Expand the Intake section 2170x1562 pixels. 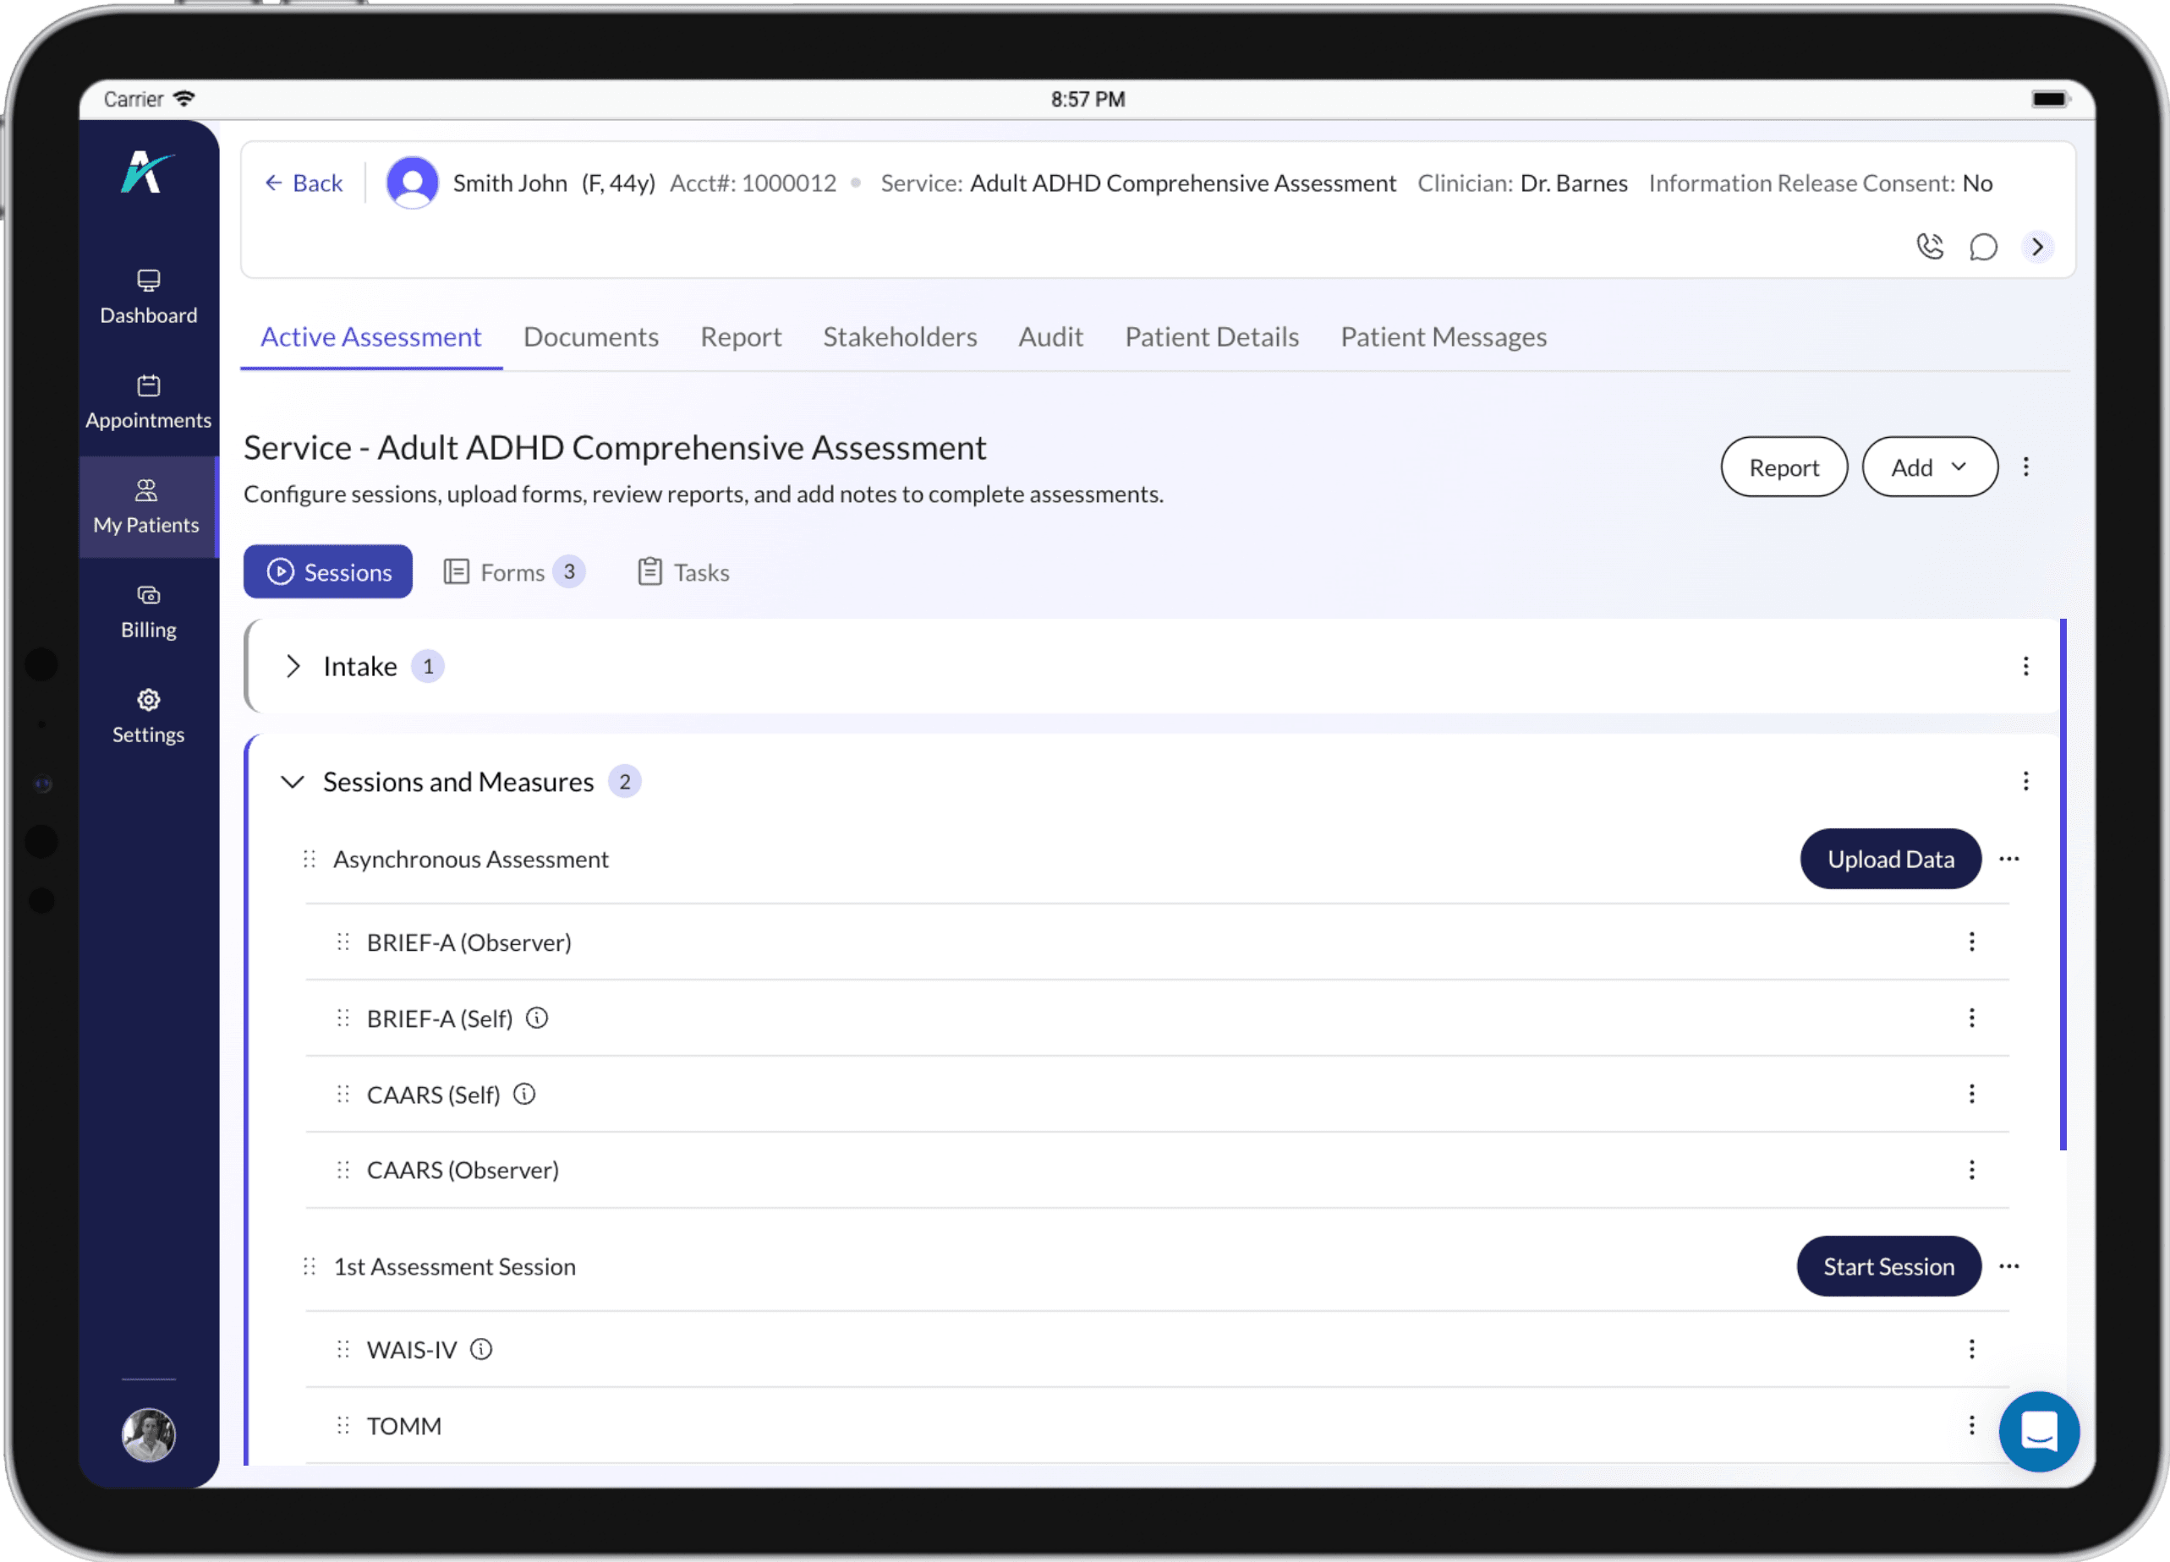click(x=293, y=666)
